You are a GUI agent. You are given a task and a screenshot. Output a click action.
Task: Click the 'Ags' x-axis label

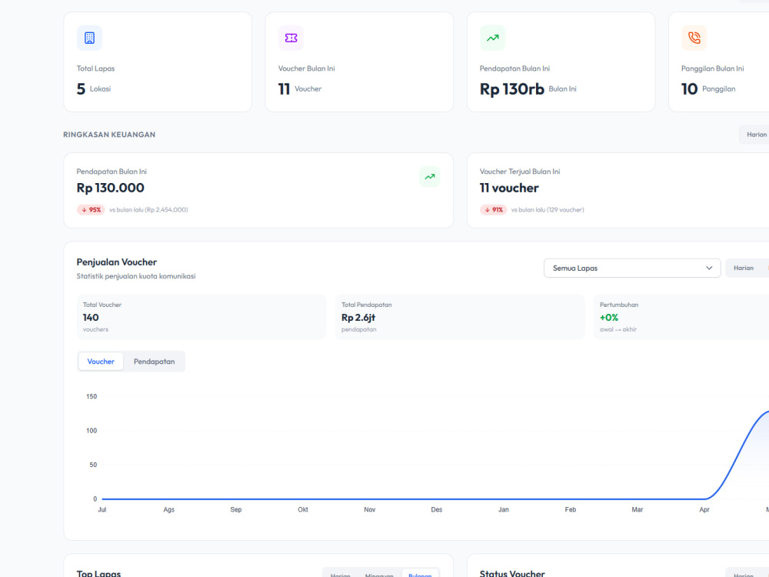pos(168,510)
